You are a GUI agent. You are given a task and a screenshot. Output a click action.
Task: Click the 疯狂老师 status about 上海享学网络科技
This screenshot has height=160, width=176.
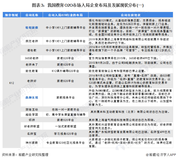[x=129, y=41]
